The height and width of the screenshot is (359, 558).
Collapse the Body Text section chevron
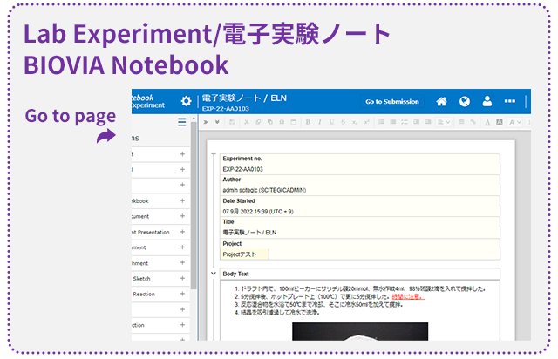click(x=214, y=274)
